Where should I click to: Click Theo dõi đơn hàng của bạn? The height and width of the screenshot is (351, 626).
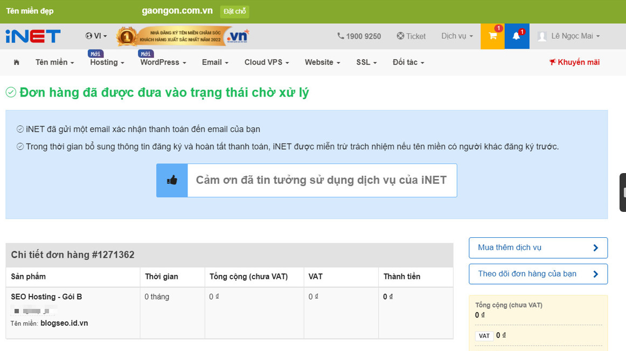538,274
